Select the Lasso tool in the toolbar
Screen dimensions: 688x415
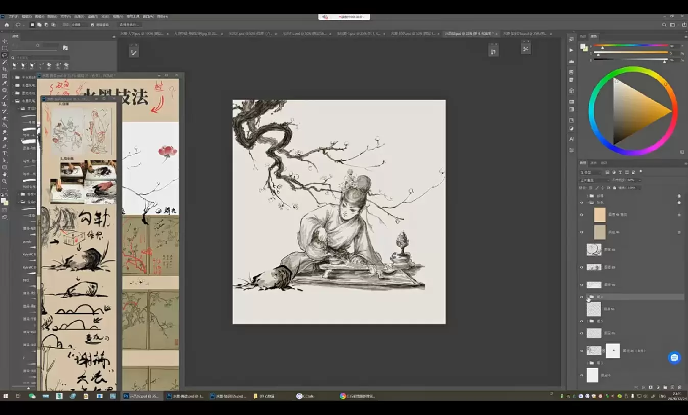[5, 55]
